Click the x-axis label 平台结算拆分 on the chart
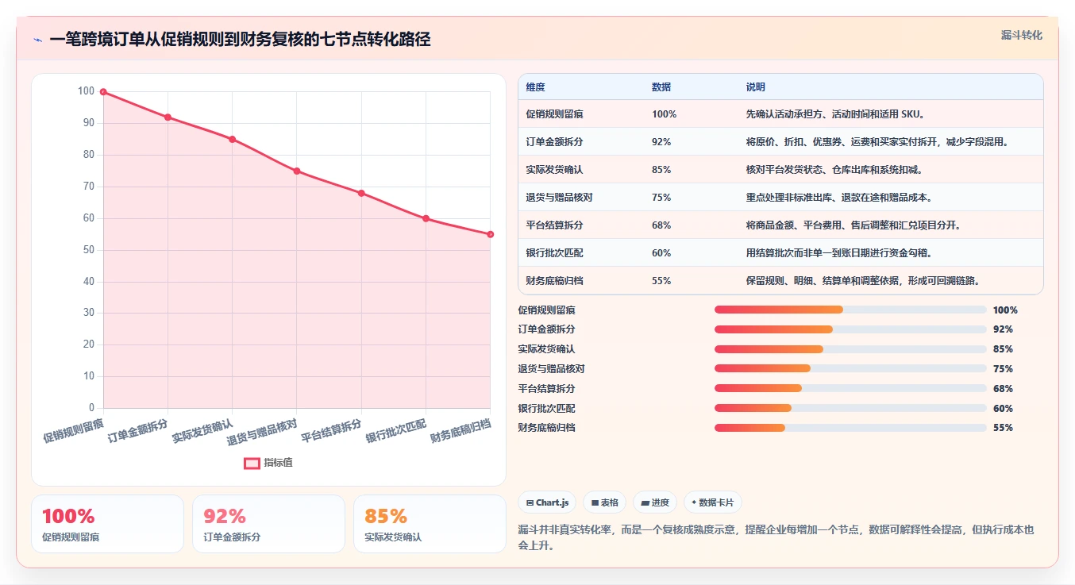This screenshot has height=585, width=1075. coord(331,430)
